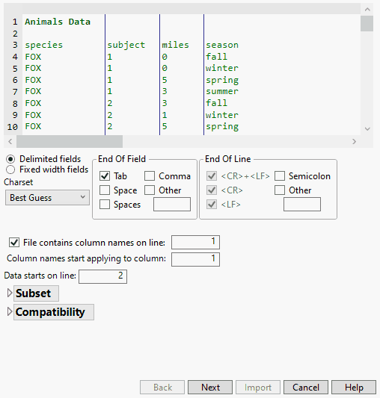Open Help for import dialog

354,388
